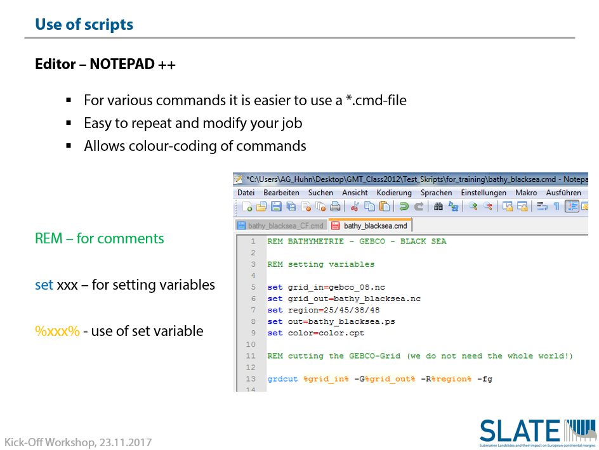
Task: Click the grdcut command on line 13
Action: (283, 378)
